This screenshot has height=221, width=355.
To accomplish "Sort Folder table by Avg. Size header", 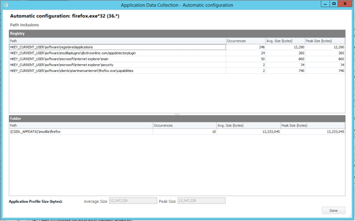I will 249,125.
